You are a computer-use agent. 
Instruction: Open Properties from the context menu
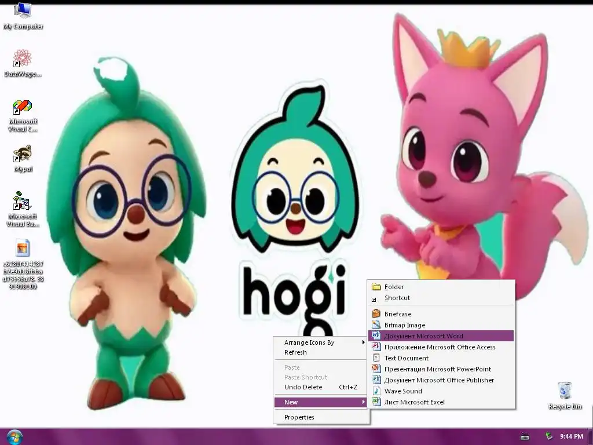pyautogui.click(x=321, y=417)
